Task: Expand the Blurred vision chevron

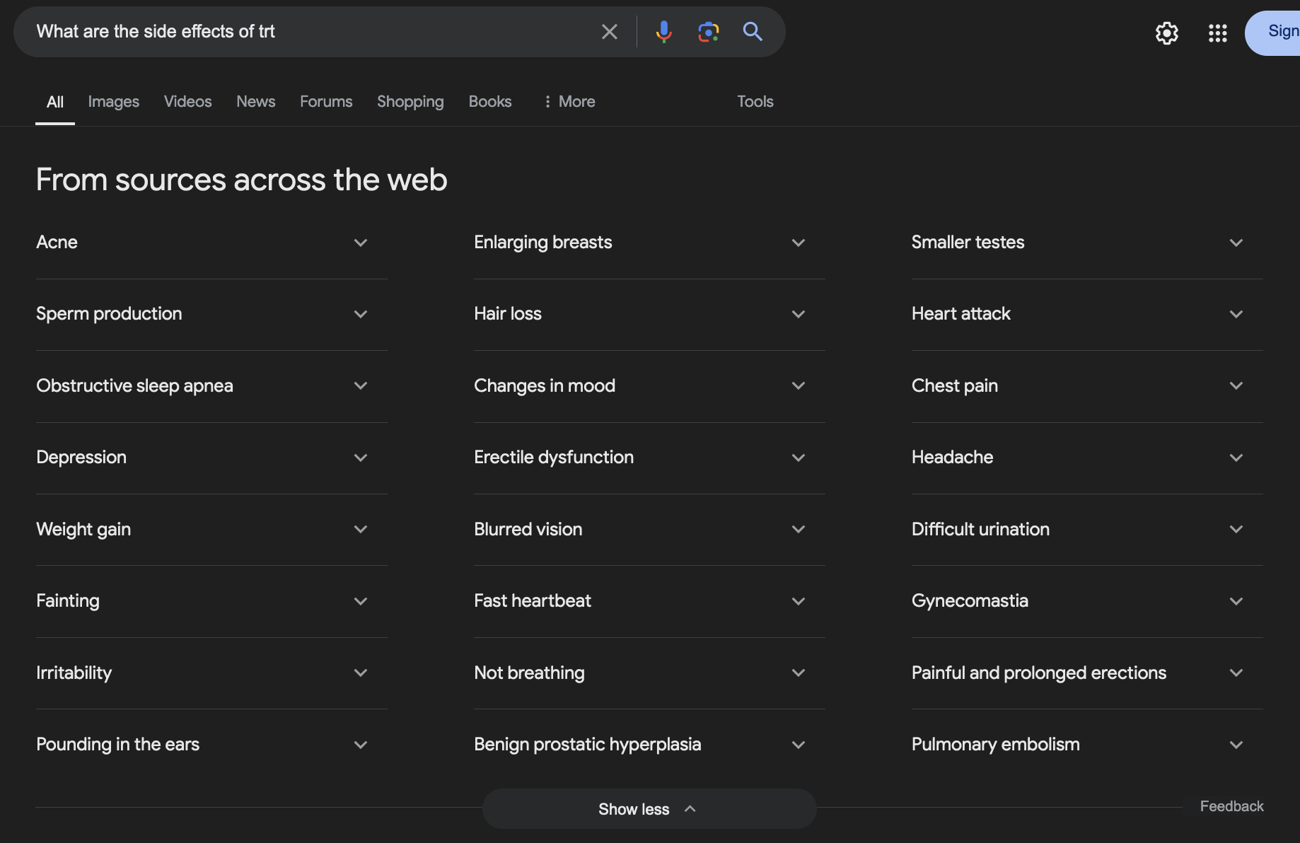Action: pos(799,529)
